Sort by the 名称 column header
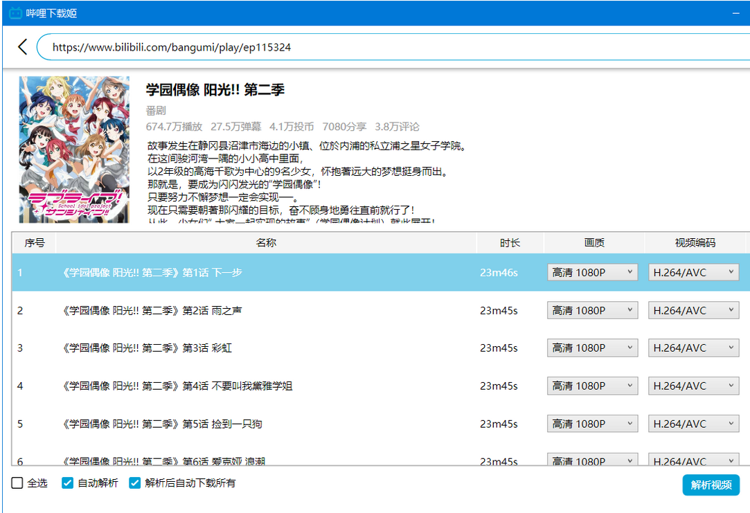The width and height of the screenshot is (750, 513). click(266, 243)
